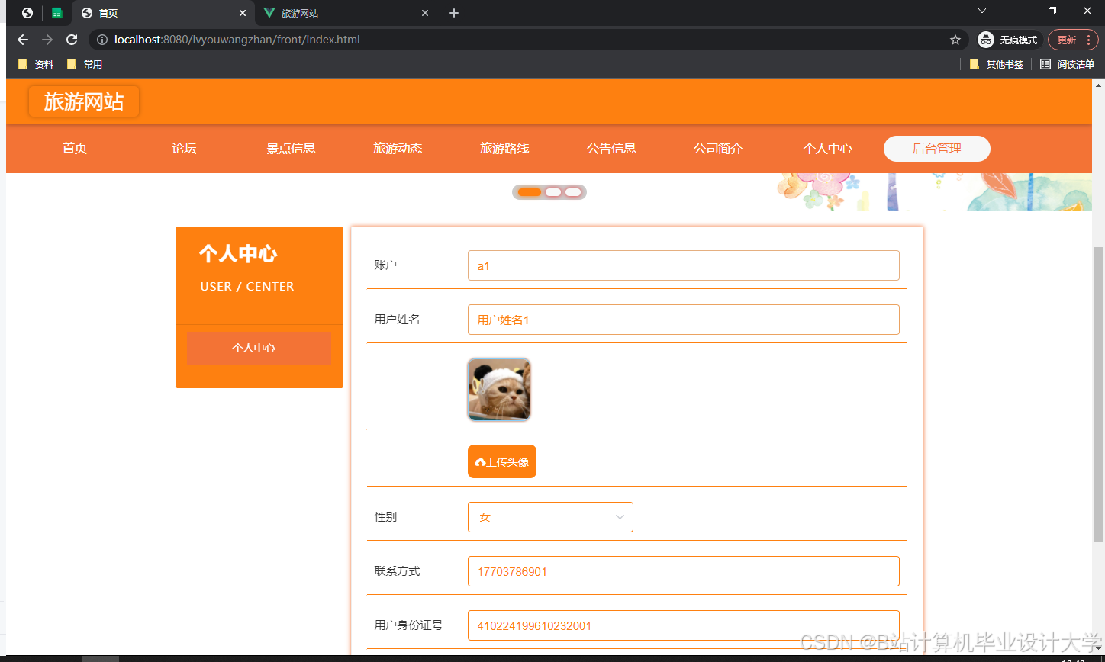Viewport: 1105px width, 662px height.
Task: Open 个人中心 in the top navigation bar
Action: pos(828,149)
